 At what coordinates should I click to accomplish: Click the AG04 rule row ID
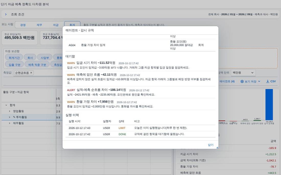click(x=72, y=45)
